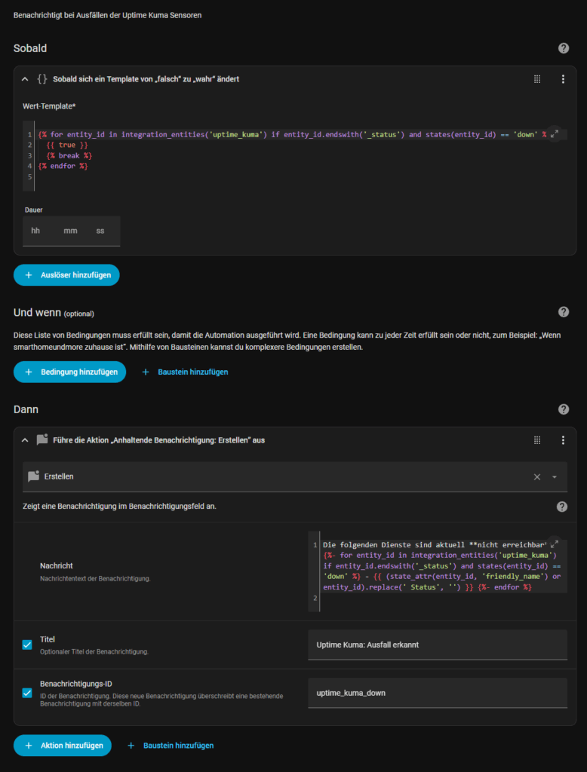
Task: Click the Erstellen action combo box
Action: pos(295,476)
